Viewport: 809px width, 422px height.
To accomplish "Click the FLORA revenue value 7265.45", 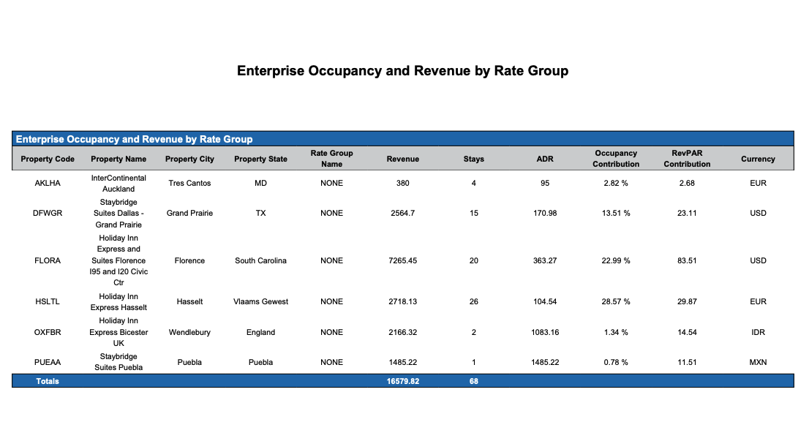I will (x=402, y=260).
